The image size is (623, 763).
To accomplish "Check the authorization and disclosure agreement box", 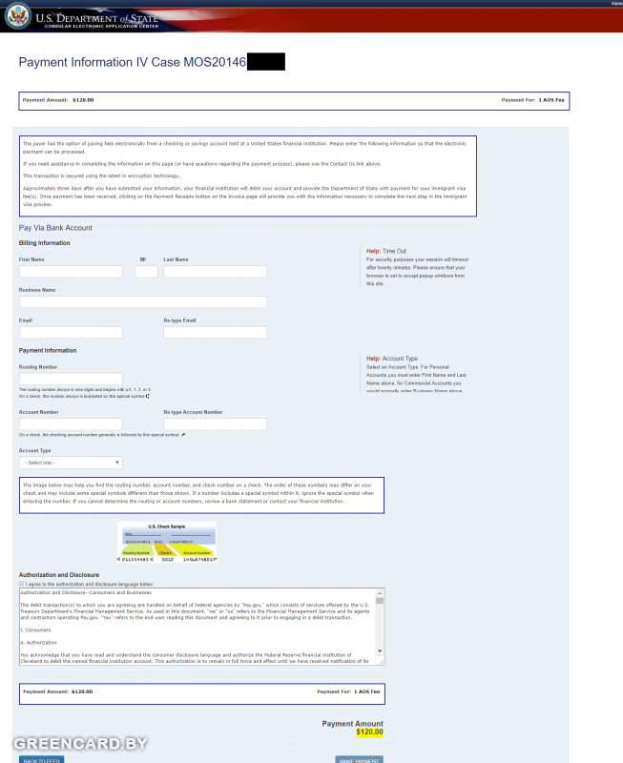I will 21,584.
